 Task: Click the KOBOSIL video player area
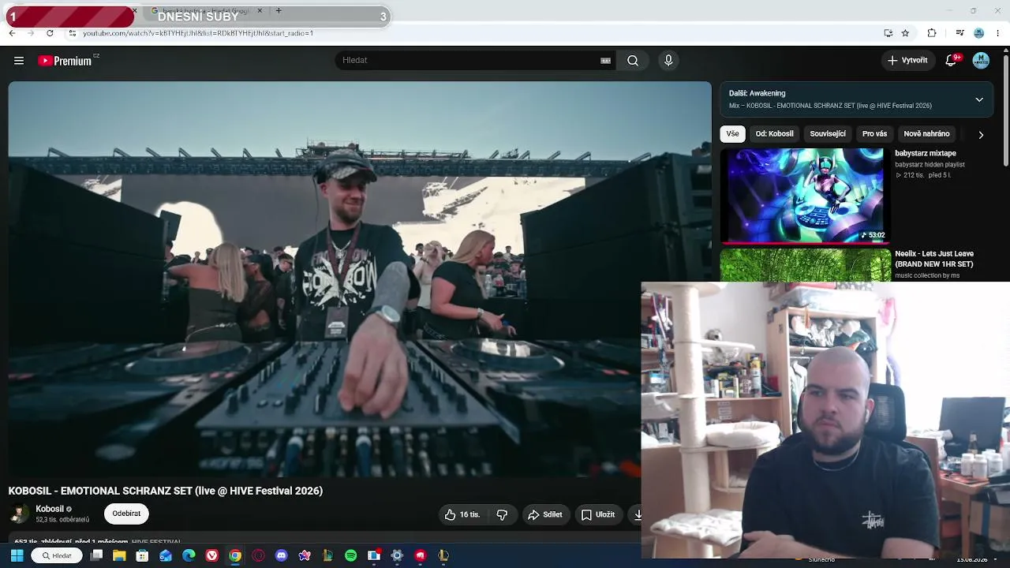pyautogui.click(x=360, y=279)
